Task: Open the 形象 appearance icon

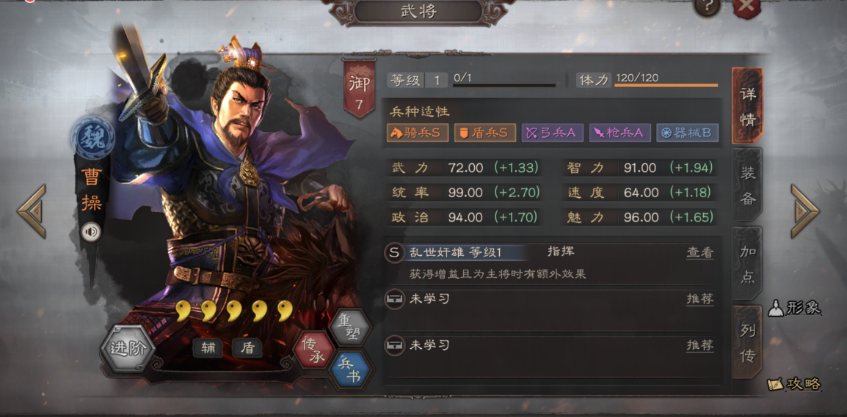Action: coord(794,308)
